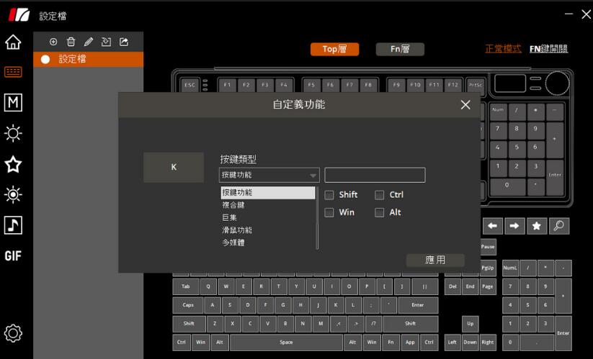Choose 按鍵功能 in dropdown list
Screen dimensions: 593x359
(x=268, y=193)
